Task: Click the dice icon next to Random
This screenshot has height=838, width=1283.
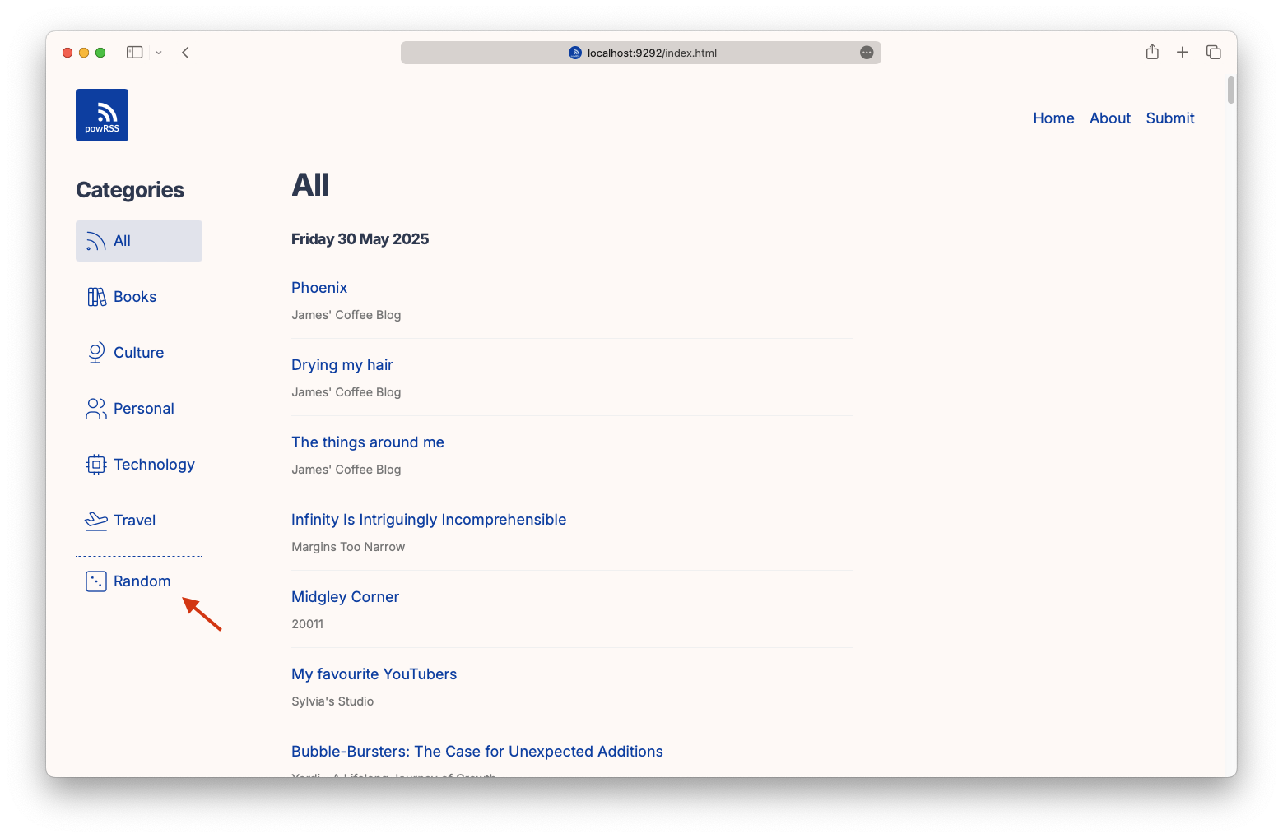Action: (x=95, y=581)
